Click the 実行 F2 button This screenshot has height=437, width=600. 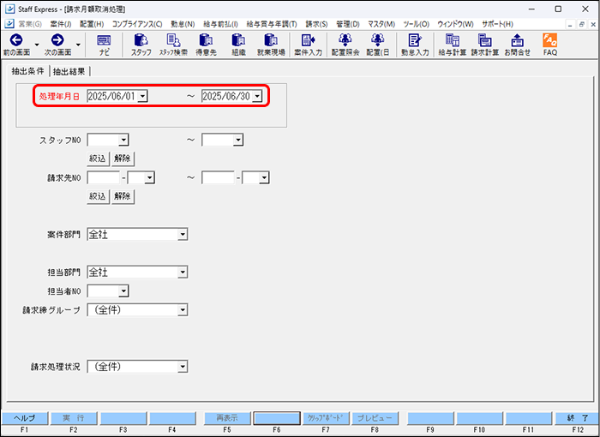pos(74,418)
